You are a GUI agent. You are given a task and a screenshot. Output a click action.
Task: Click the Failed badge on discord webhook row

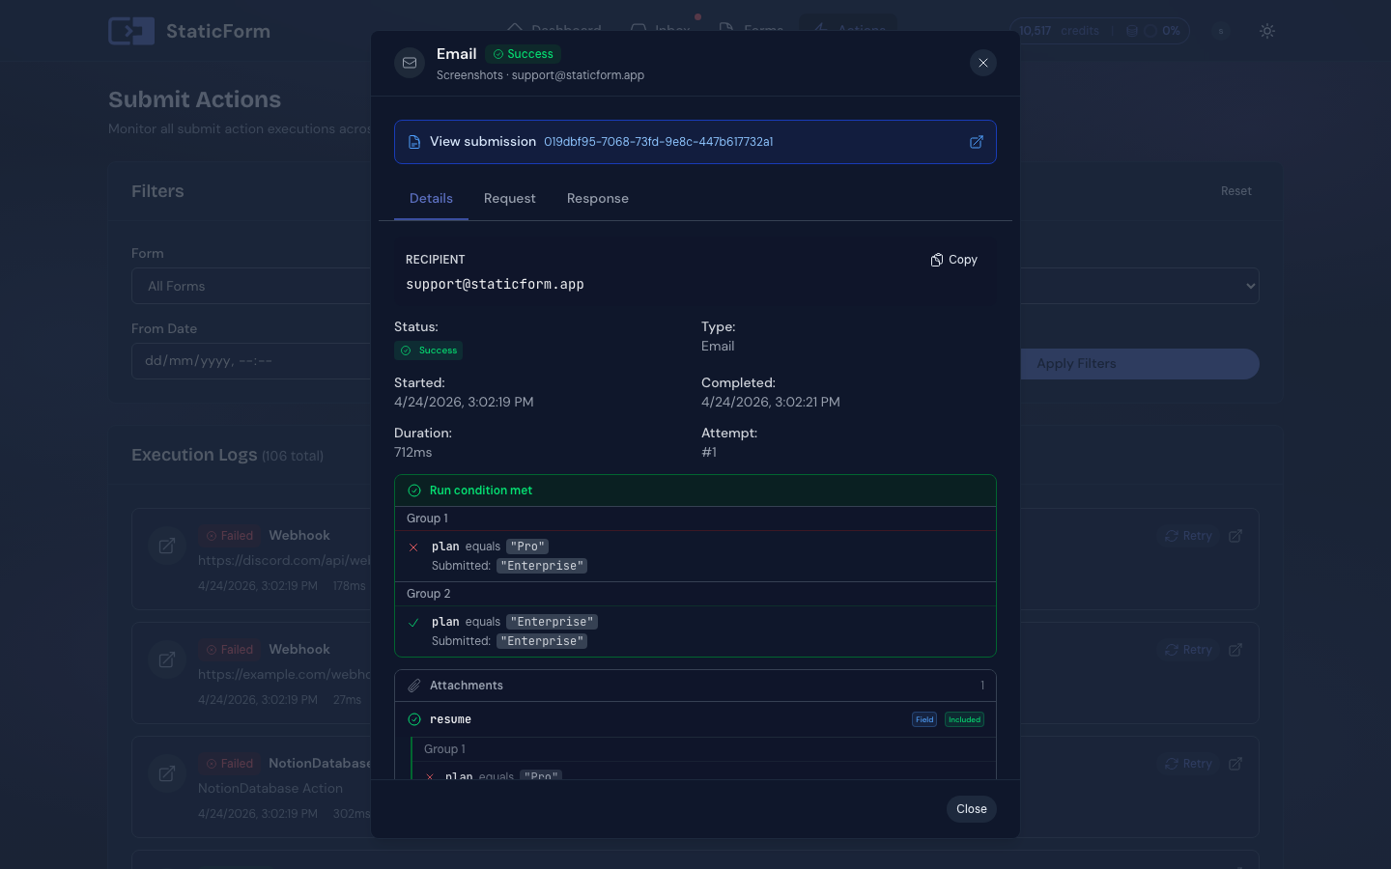click(229, 536)
